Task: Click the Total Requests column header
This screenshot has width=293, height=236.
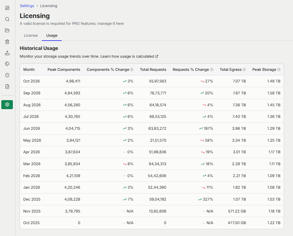Action: 153,70
